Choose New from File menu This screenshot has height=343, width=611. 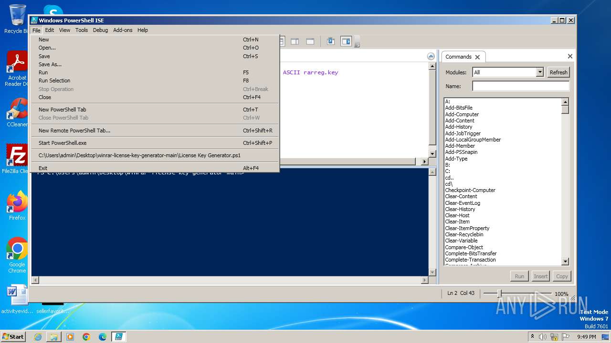[x=155, y=40]
